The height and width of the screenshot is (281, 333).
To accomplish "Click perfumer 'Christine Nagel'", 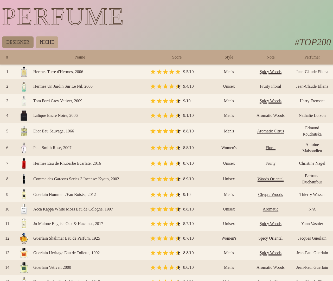I will point(312,163).
